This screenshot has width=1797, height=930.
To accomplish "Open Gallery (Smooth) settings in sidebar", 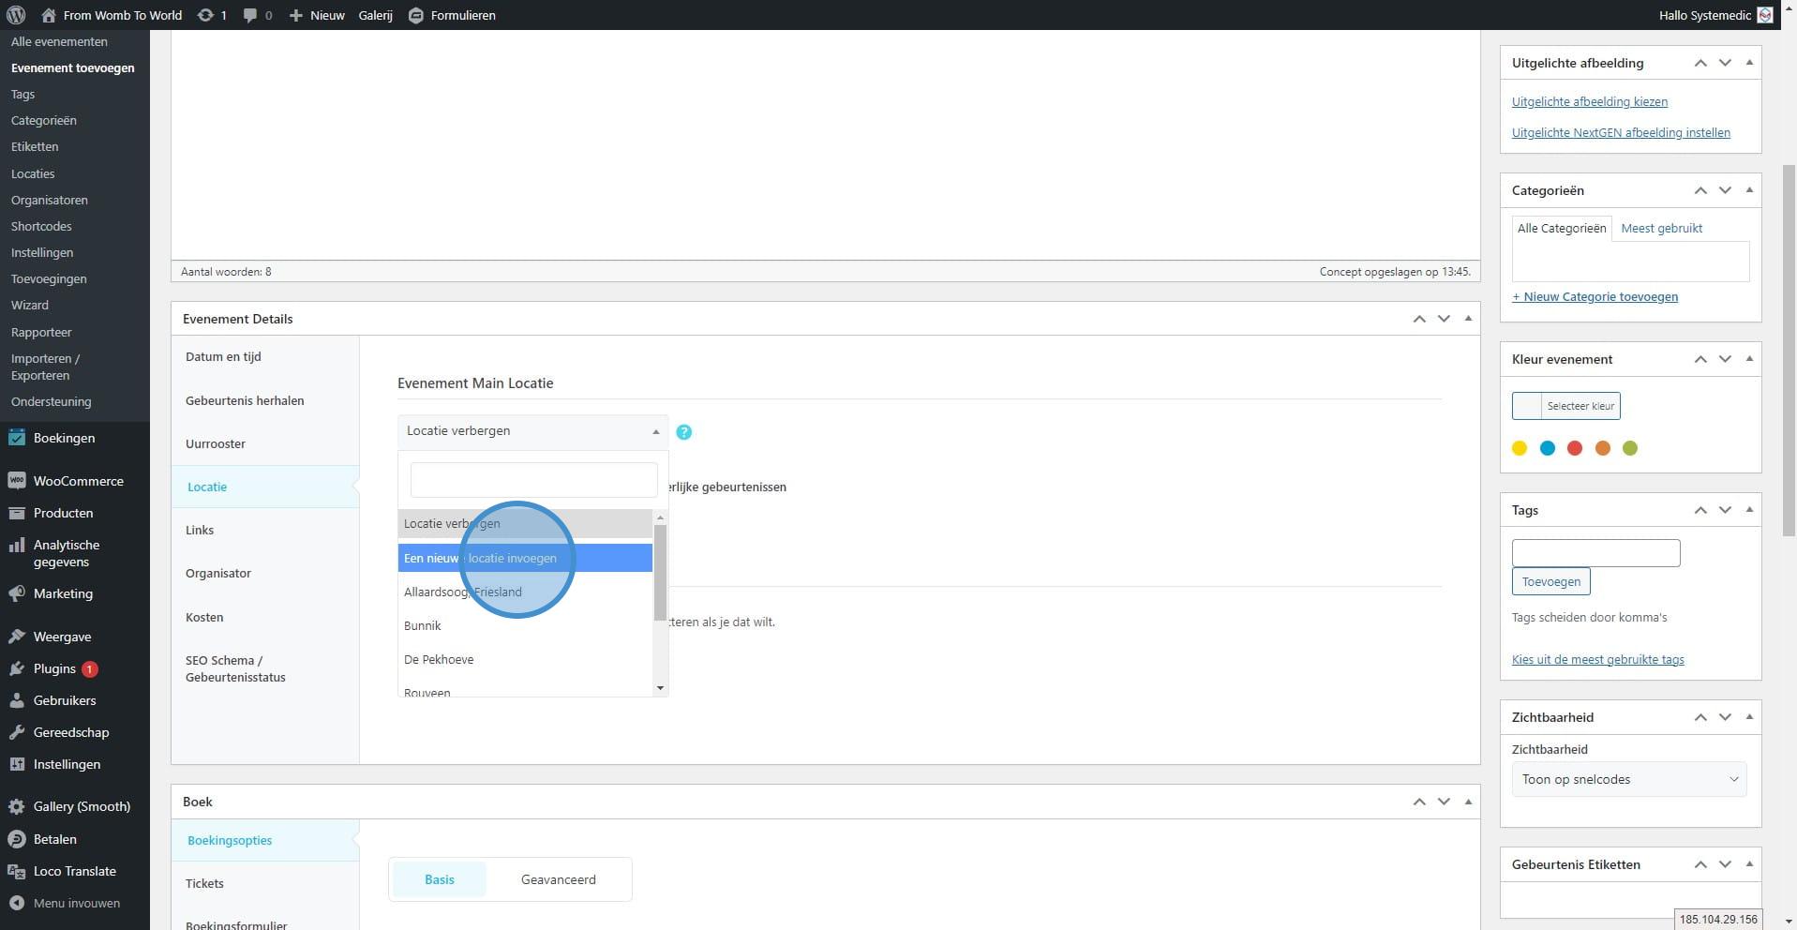I will tap(82, 806).
